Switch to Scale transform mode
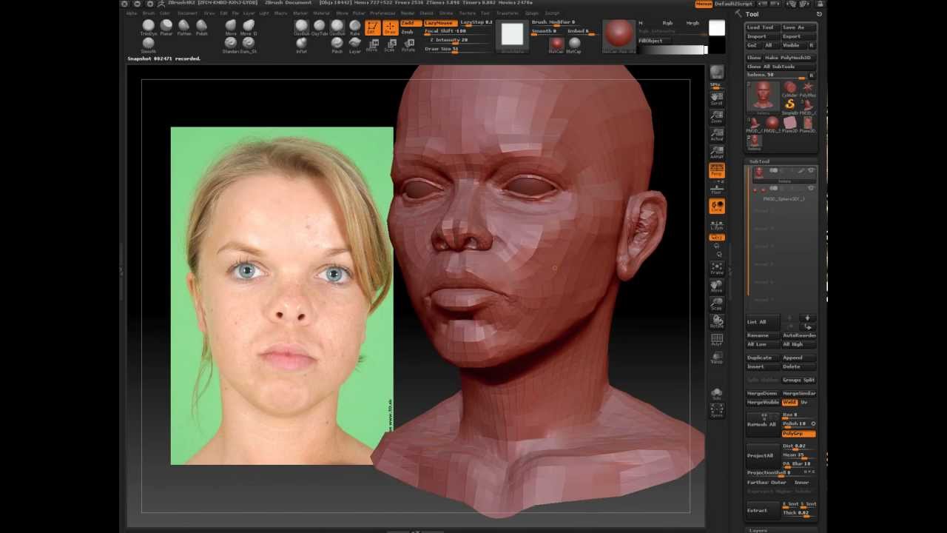 tap(390, 45)
